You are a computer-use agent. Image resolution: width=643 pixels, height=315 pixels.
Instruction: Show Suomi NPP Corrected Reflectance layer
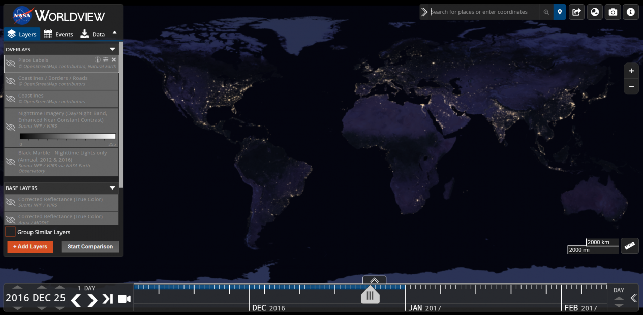pyautogui.click(x=10, y=202)
